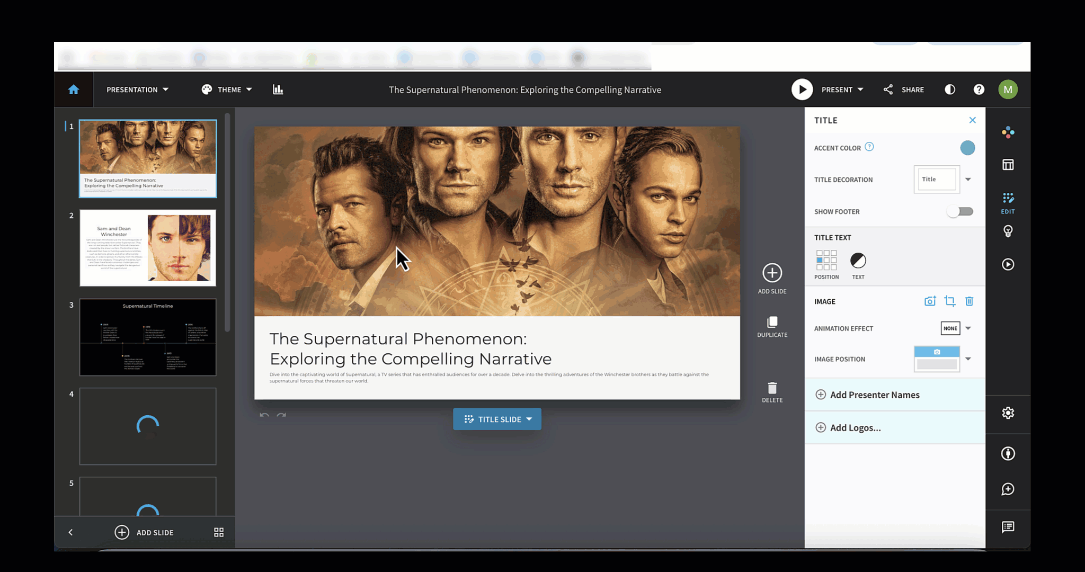Delete the current slide
1085x572 pixels.
(x=772, y=392)
